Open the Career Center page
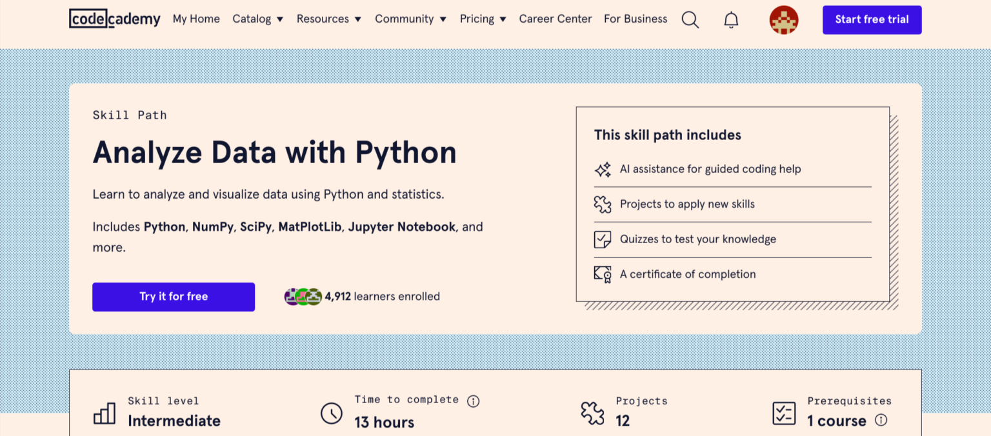The image size is (991, 436). coord(555,19)
